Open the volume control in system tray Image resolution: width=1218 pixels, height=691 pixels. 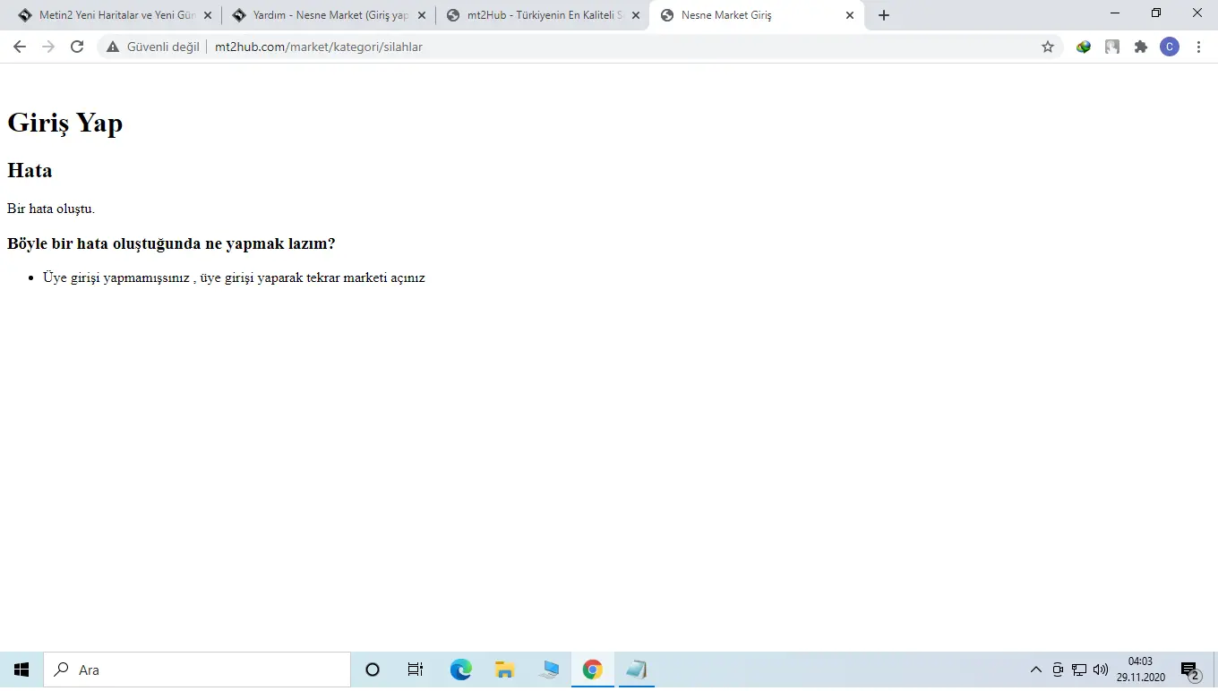point(1101,670)
